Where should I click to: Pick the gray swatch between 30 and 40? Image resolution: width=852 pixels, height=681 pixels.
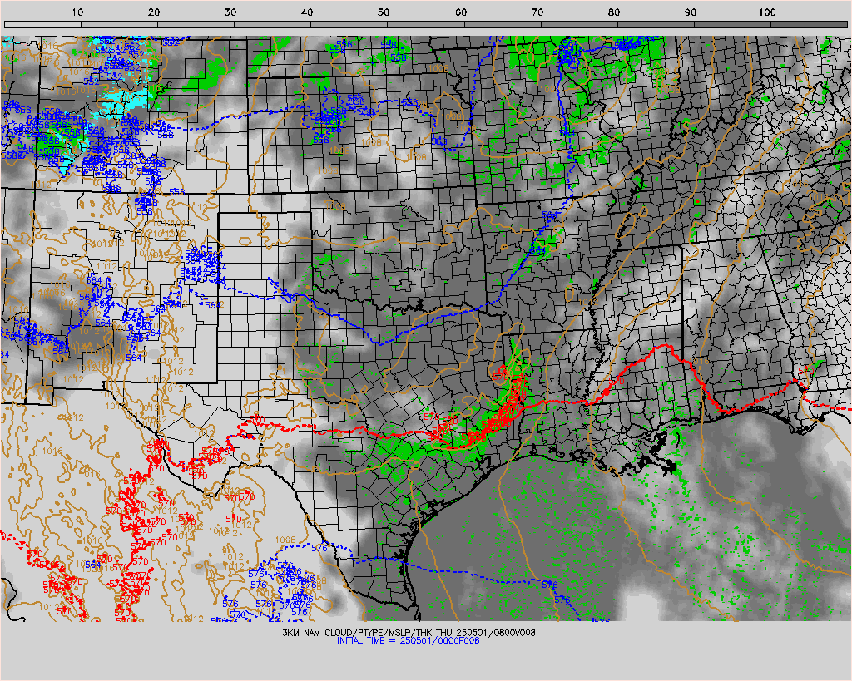[273, 24]
